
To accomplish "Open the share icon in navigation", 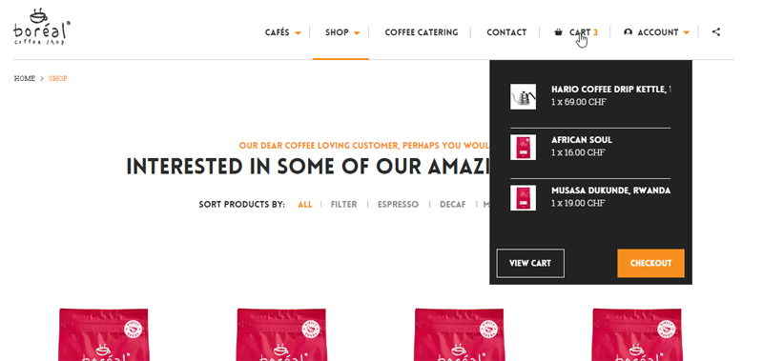I will (x=716, y=32).
